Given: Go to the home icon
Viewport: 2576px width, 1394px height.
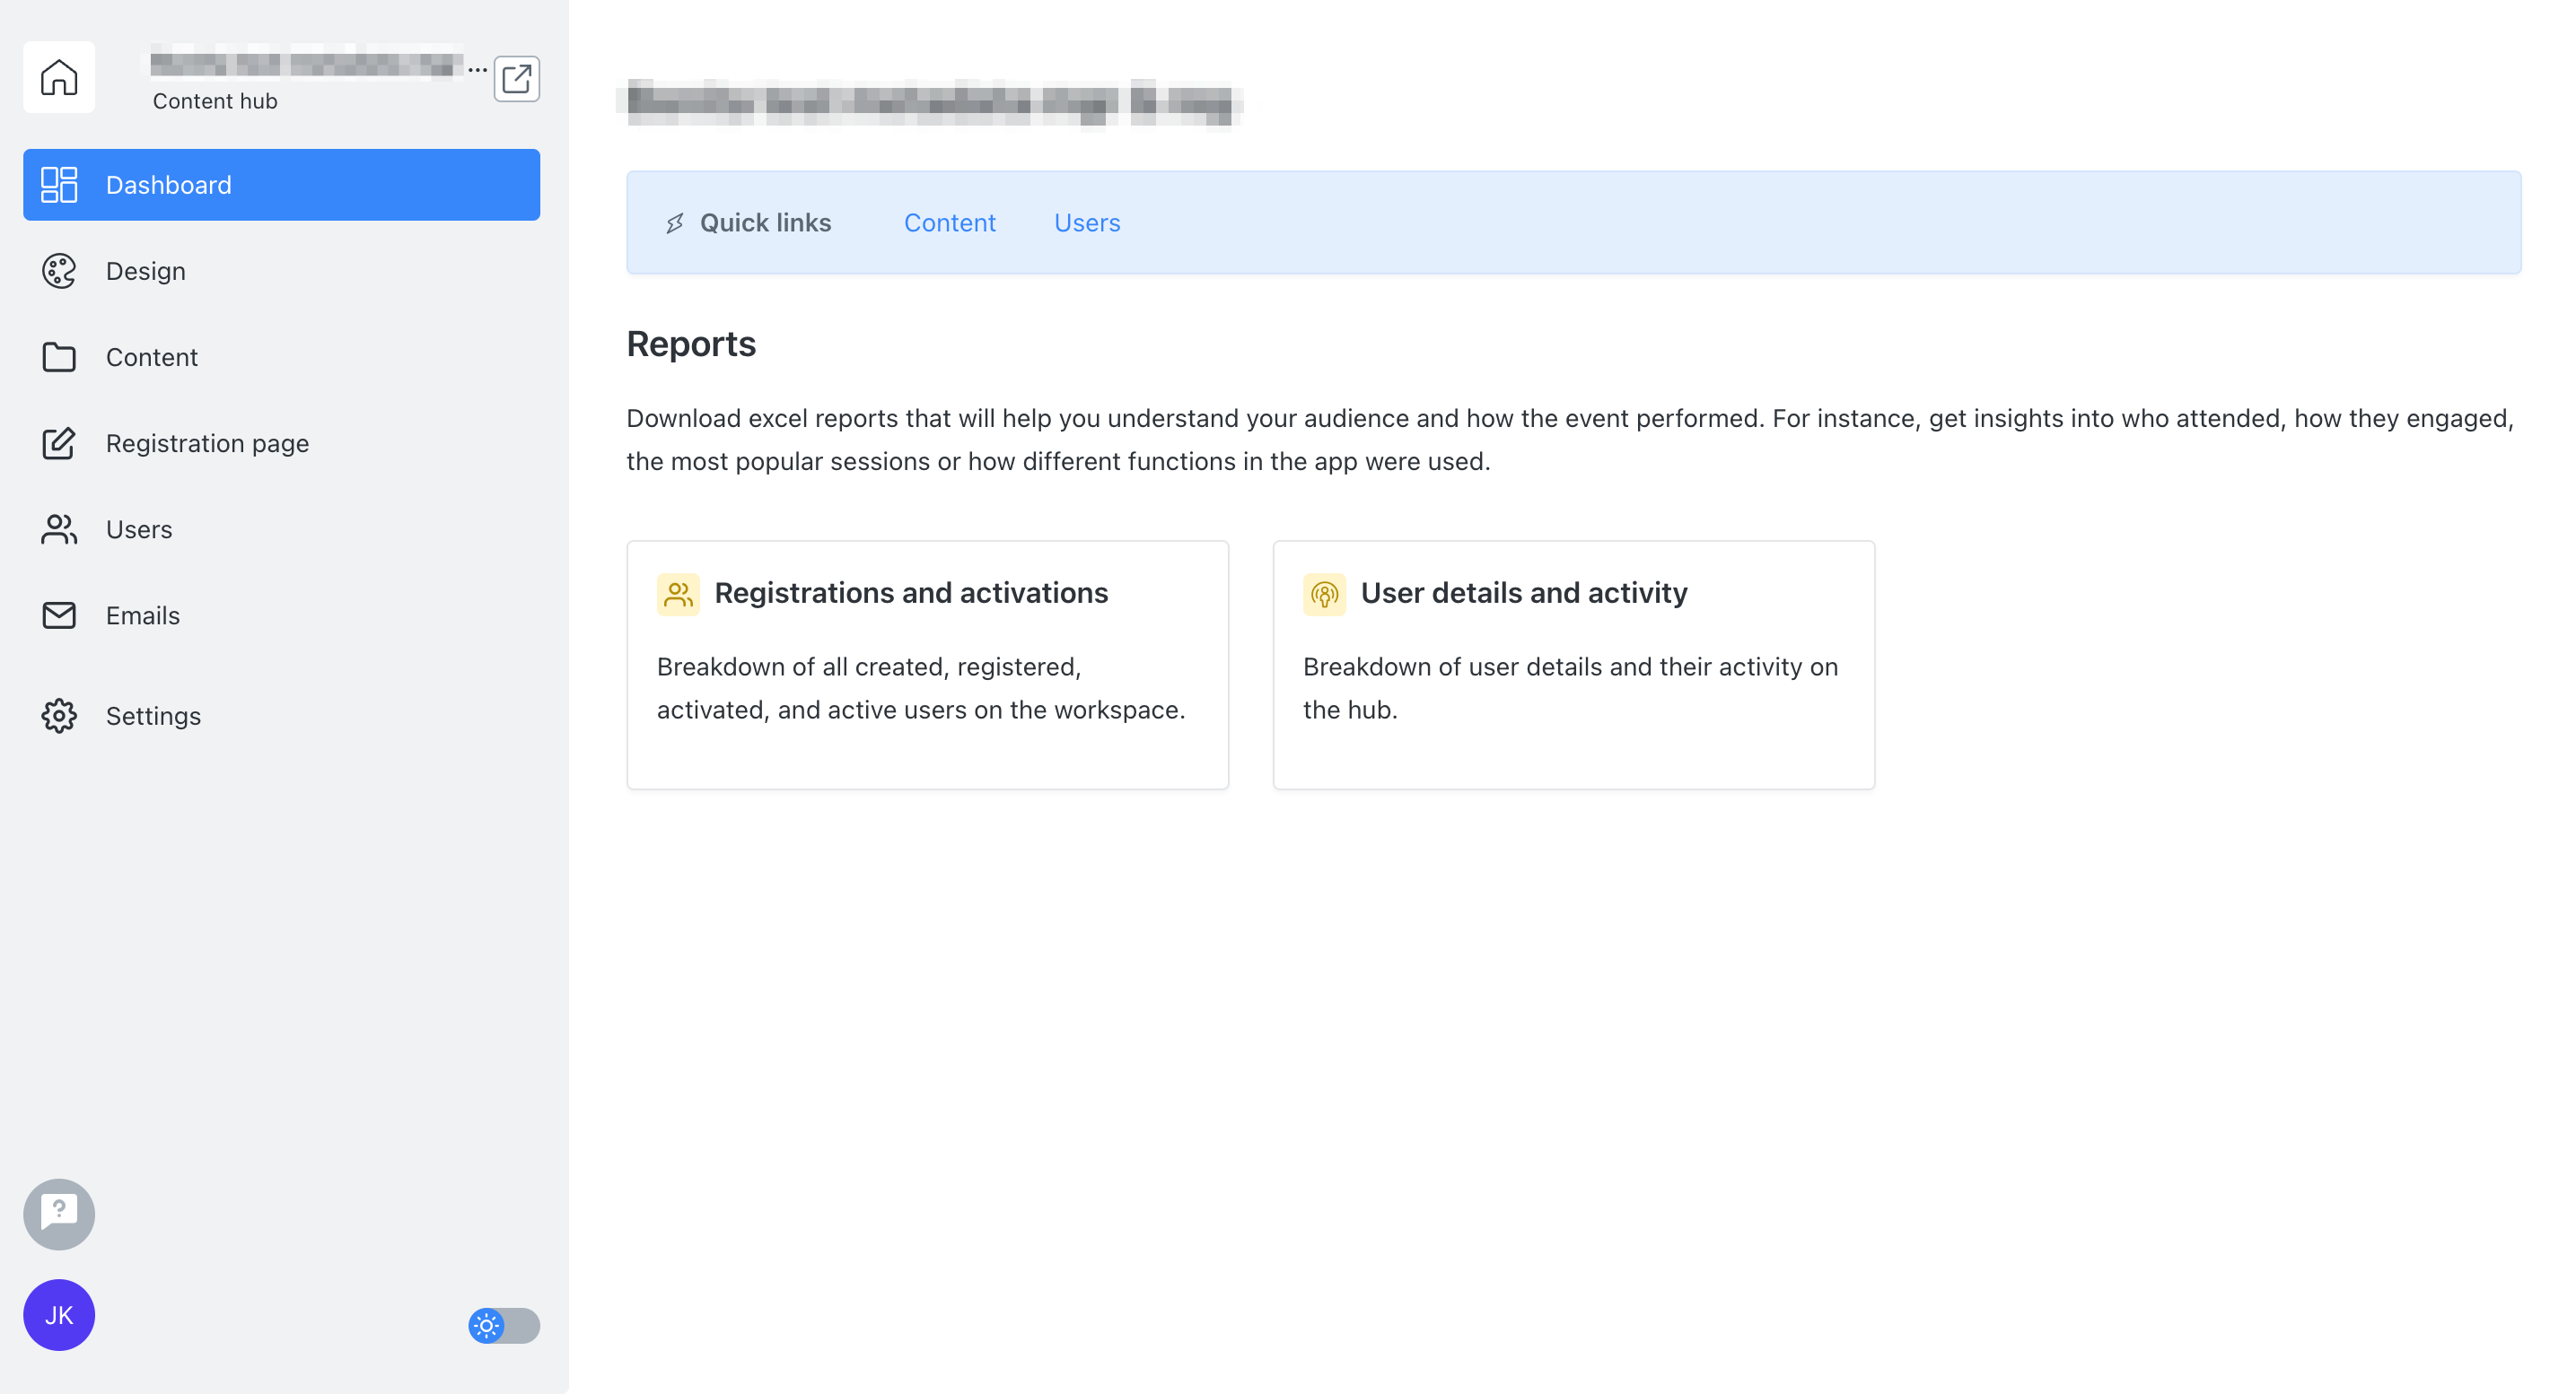Looking at the screenshot, I should click(59, 77).
